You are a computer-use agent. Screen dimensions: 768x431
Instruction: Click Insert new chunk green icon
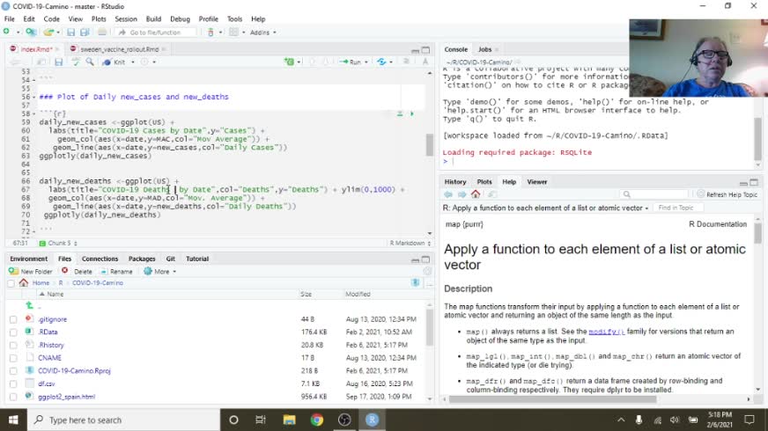290,62
